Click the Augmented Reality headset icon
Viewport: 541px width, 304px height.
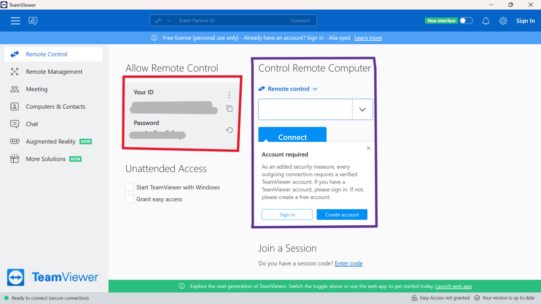coord(14,141)
